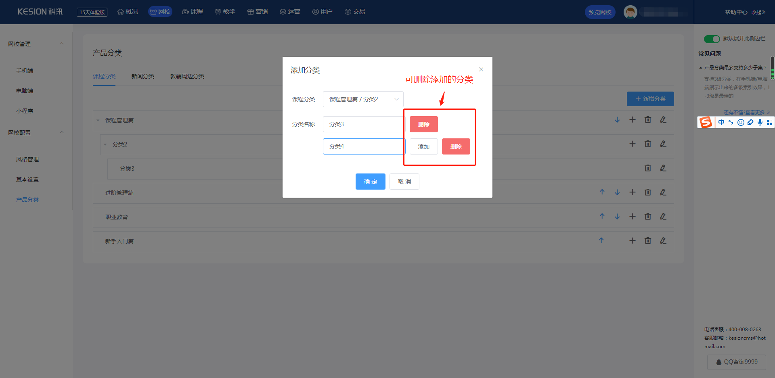This screenshot has height=378, width=775.
Task: Collapse the 网校管理 sidebar section
Action: pos(62,44)
